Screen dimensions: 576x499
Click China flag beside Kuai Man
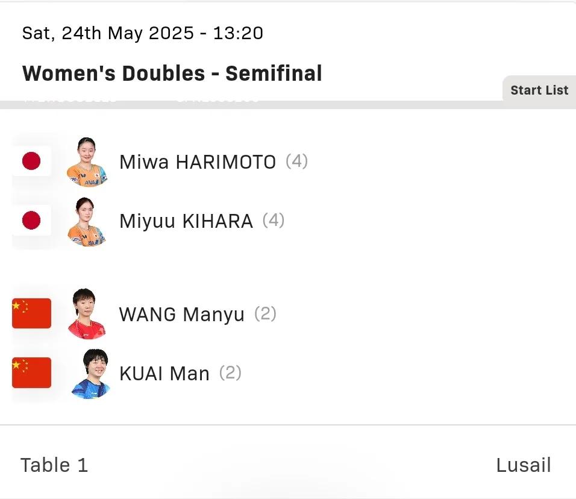pos(31,372)
